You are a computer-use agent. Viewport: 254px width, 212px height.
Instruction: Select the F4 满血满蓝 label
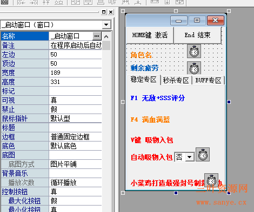point(150,119)
